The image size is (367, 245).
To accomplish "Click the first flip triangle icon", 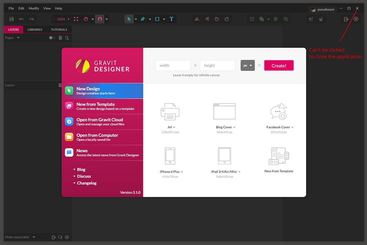I will [197, 19].
